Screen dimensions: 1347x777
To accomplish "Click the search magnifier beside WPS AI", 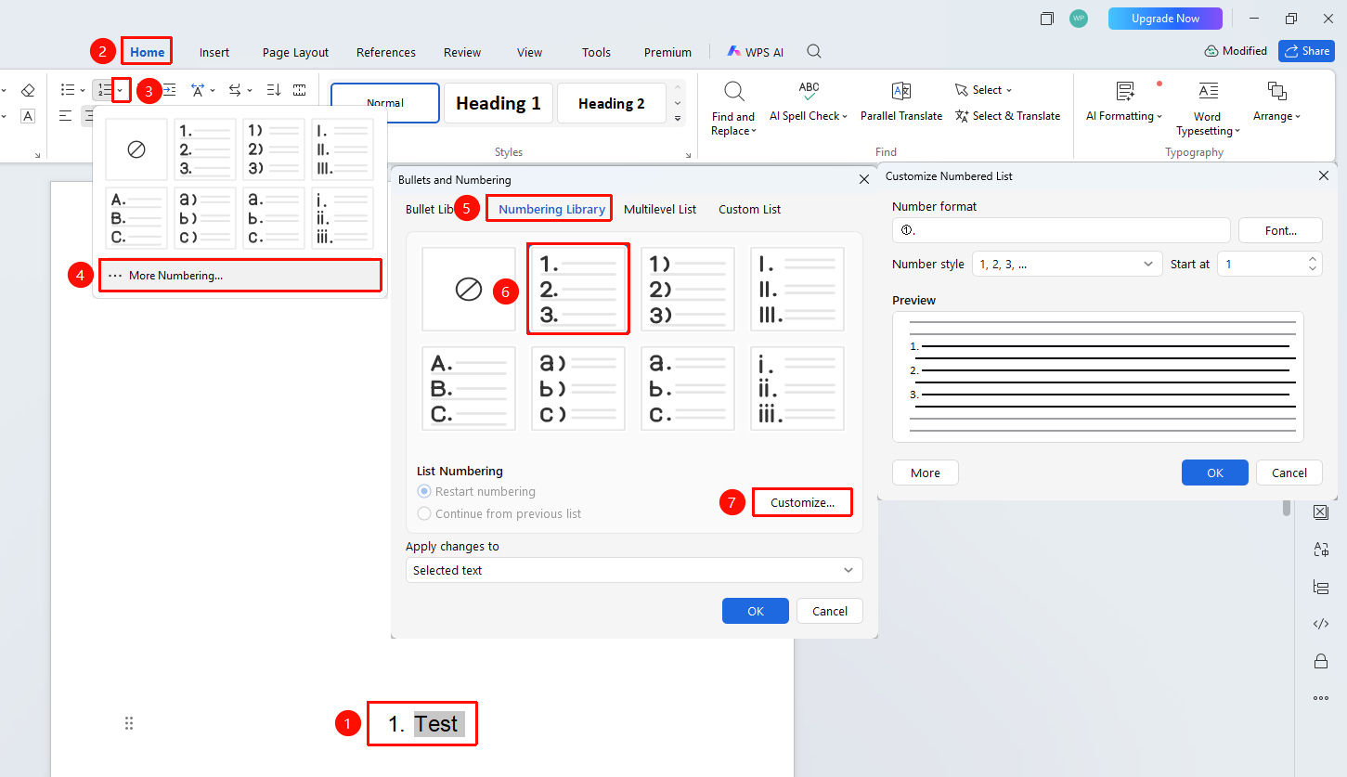I will click(x=814, y=51).
